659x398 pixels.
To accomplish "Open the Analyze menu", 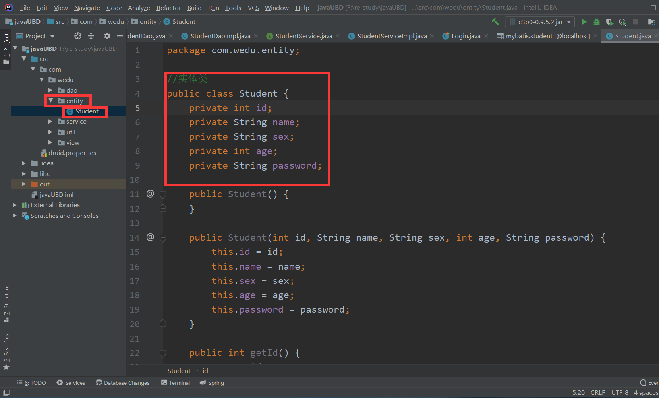I will pos(139,8).
